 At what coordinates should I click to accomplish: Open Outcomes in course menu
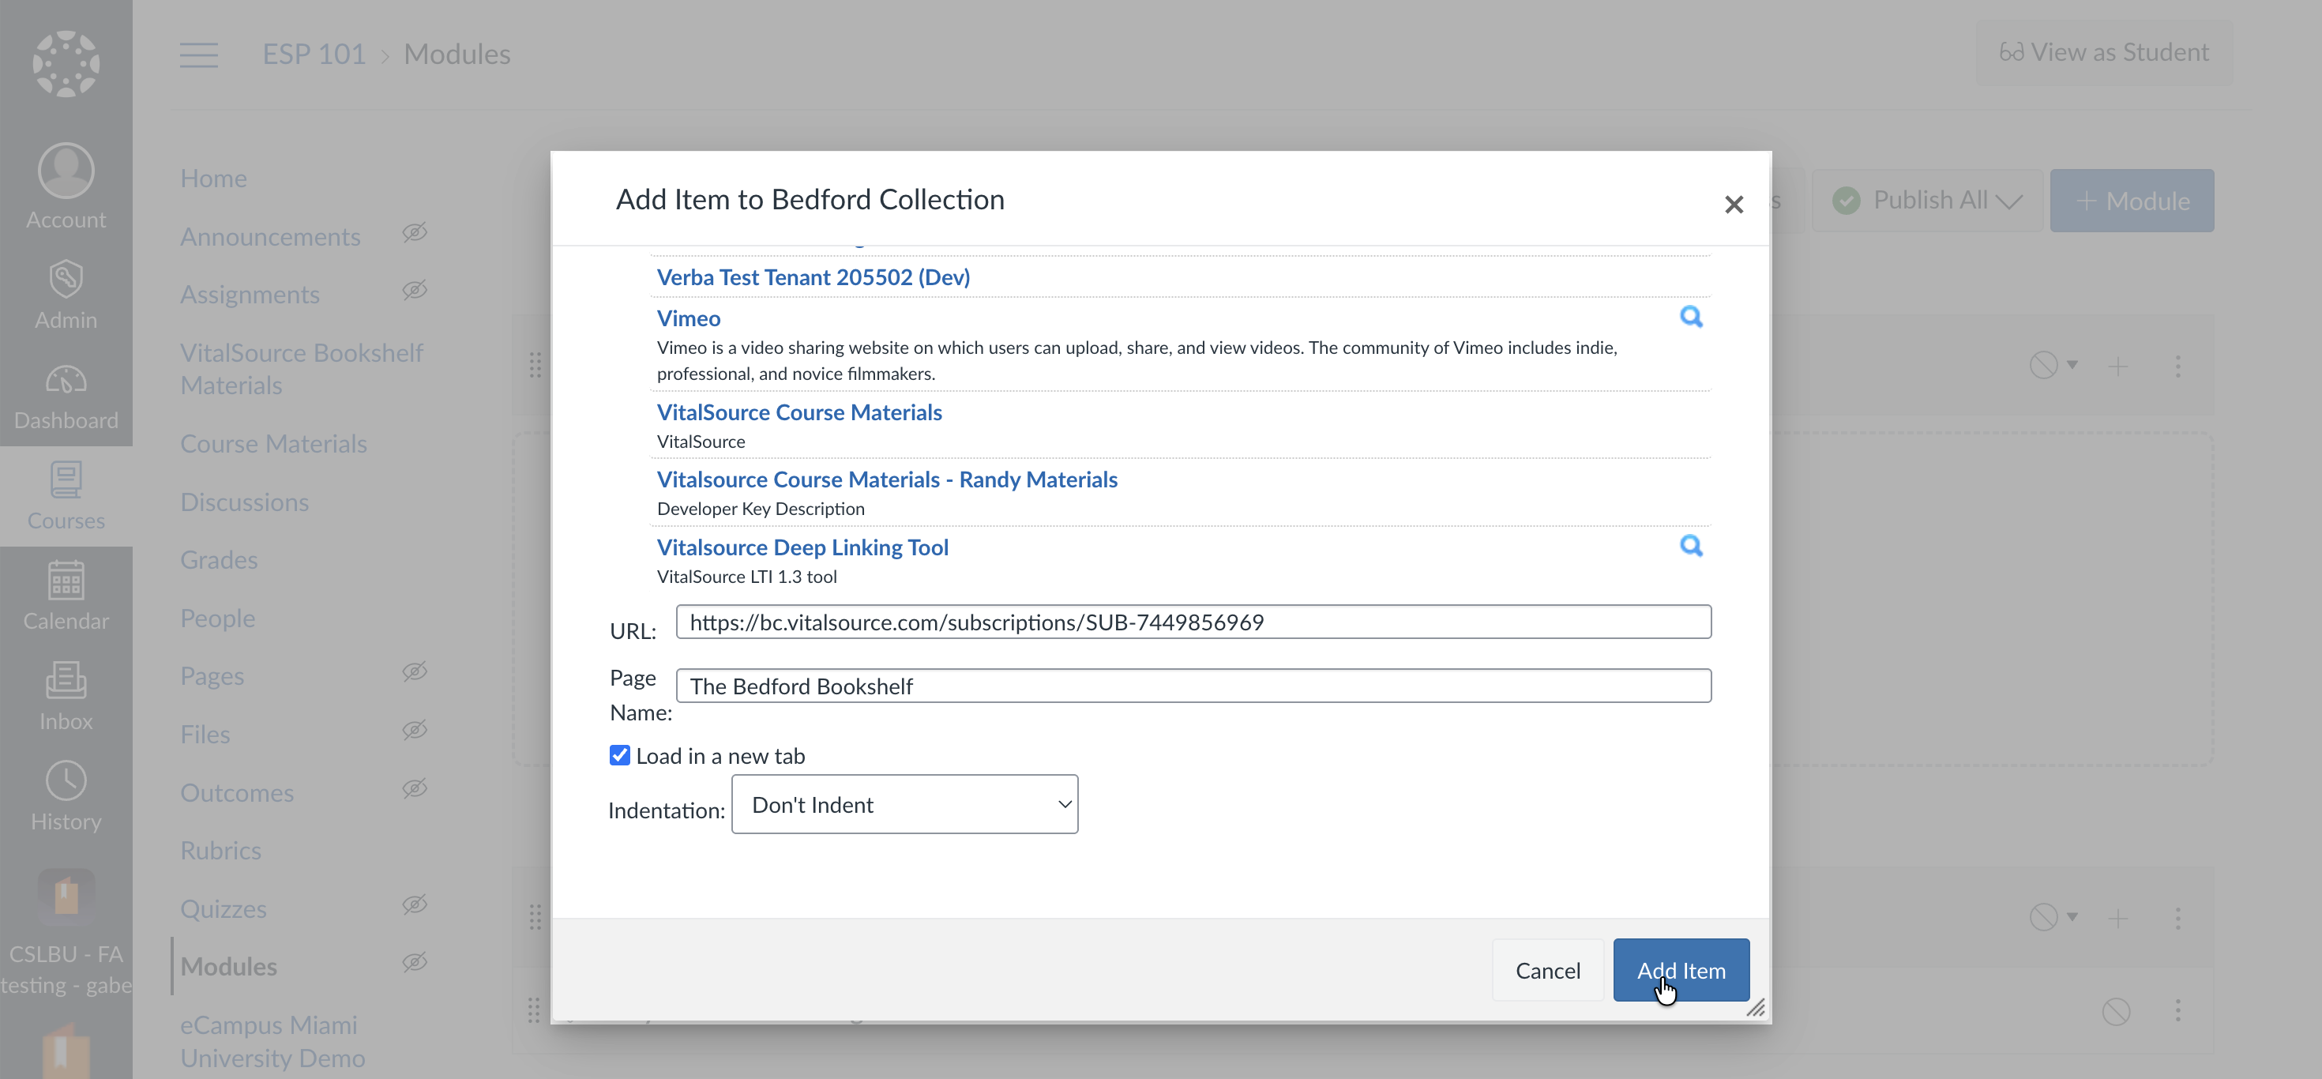click(x=237, y=793)
